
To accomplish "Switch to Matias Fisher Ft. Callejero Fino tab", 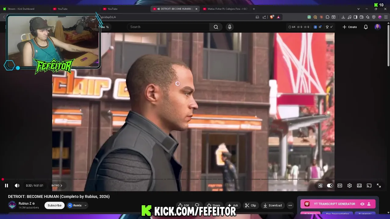I will pos(225,9).
